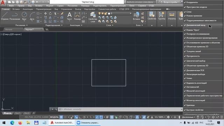224x126 pixels.
Task: Expand the Слои panel dropdown
Action: [110, 25]
